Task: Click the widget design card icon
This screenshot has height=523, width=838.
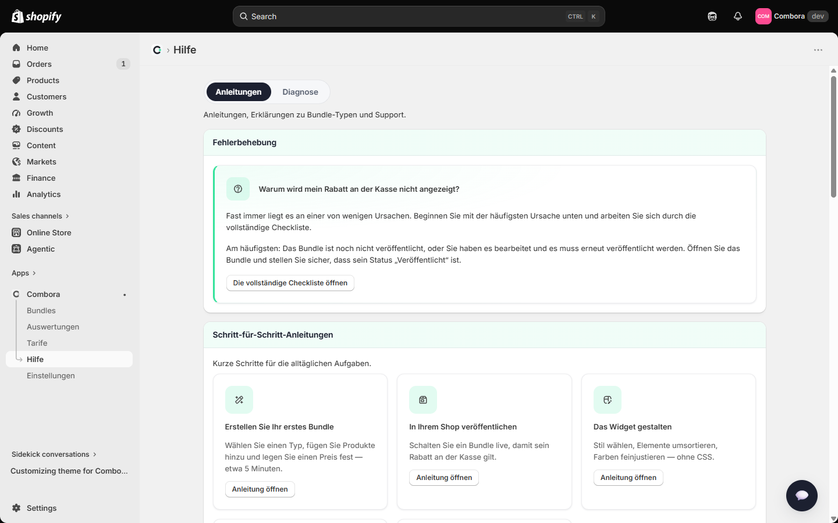Action: [608, 400]
